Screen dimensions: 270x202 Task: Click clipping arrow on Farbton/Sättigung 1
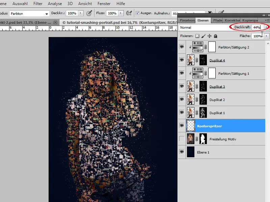pyautogui.click(x=190, y=73)
